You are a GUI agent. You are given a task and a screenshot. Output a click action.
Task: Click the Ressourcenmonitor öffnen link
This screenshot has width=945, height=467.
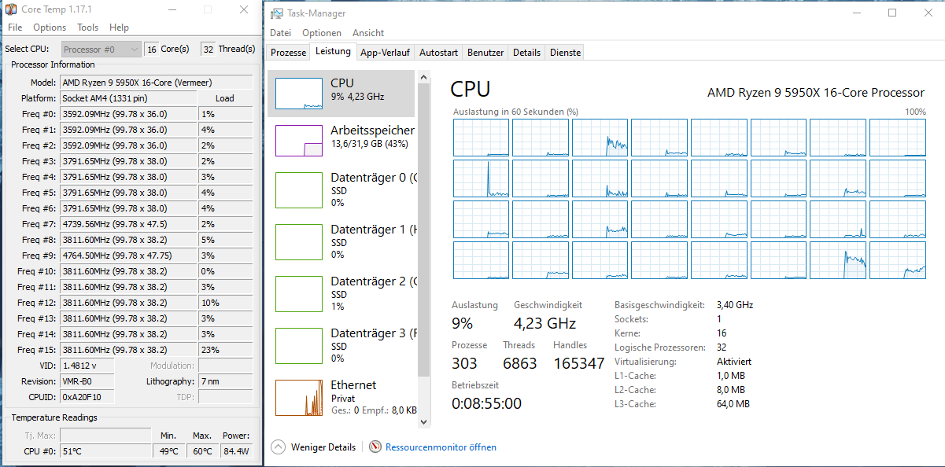pos(441,447)
